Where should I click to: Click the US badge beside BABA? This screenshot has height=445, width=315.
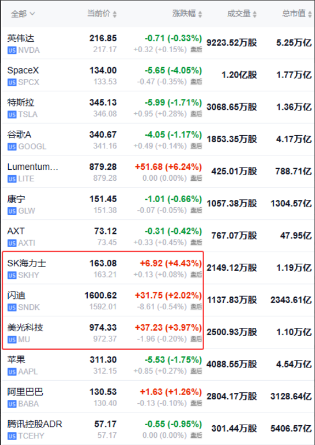pos(12,404)
